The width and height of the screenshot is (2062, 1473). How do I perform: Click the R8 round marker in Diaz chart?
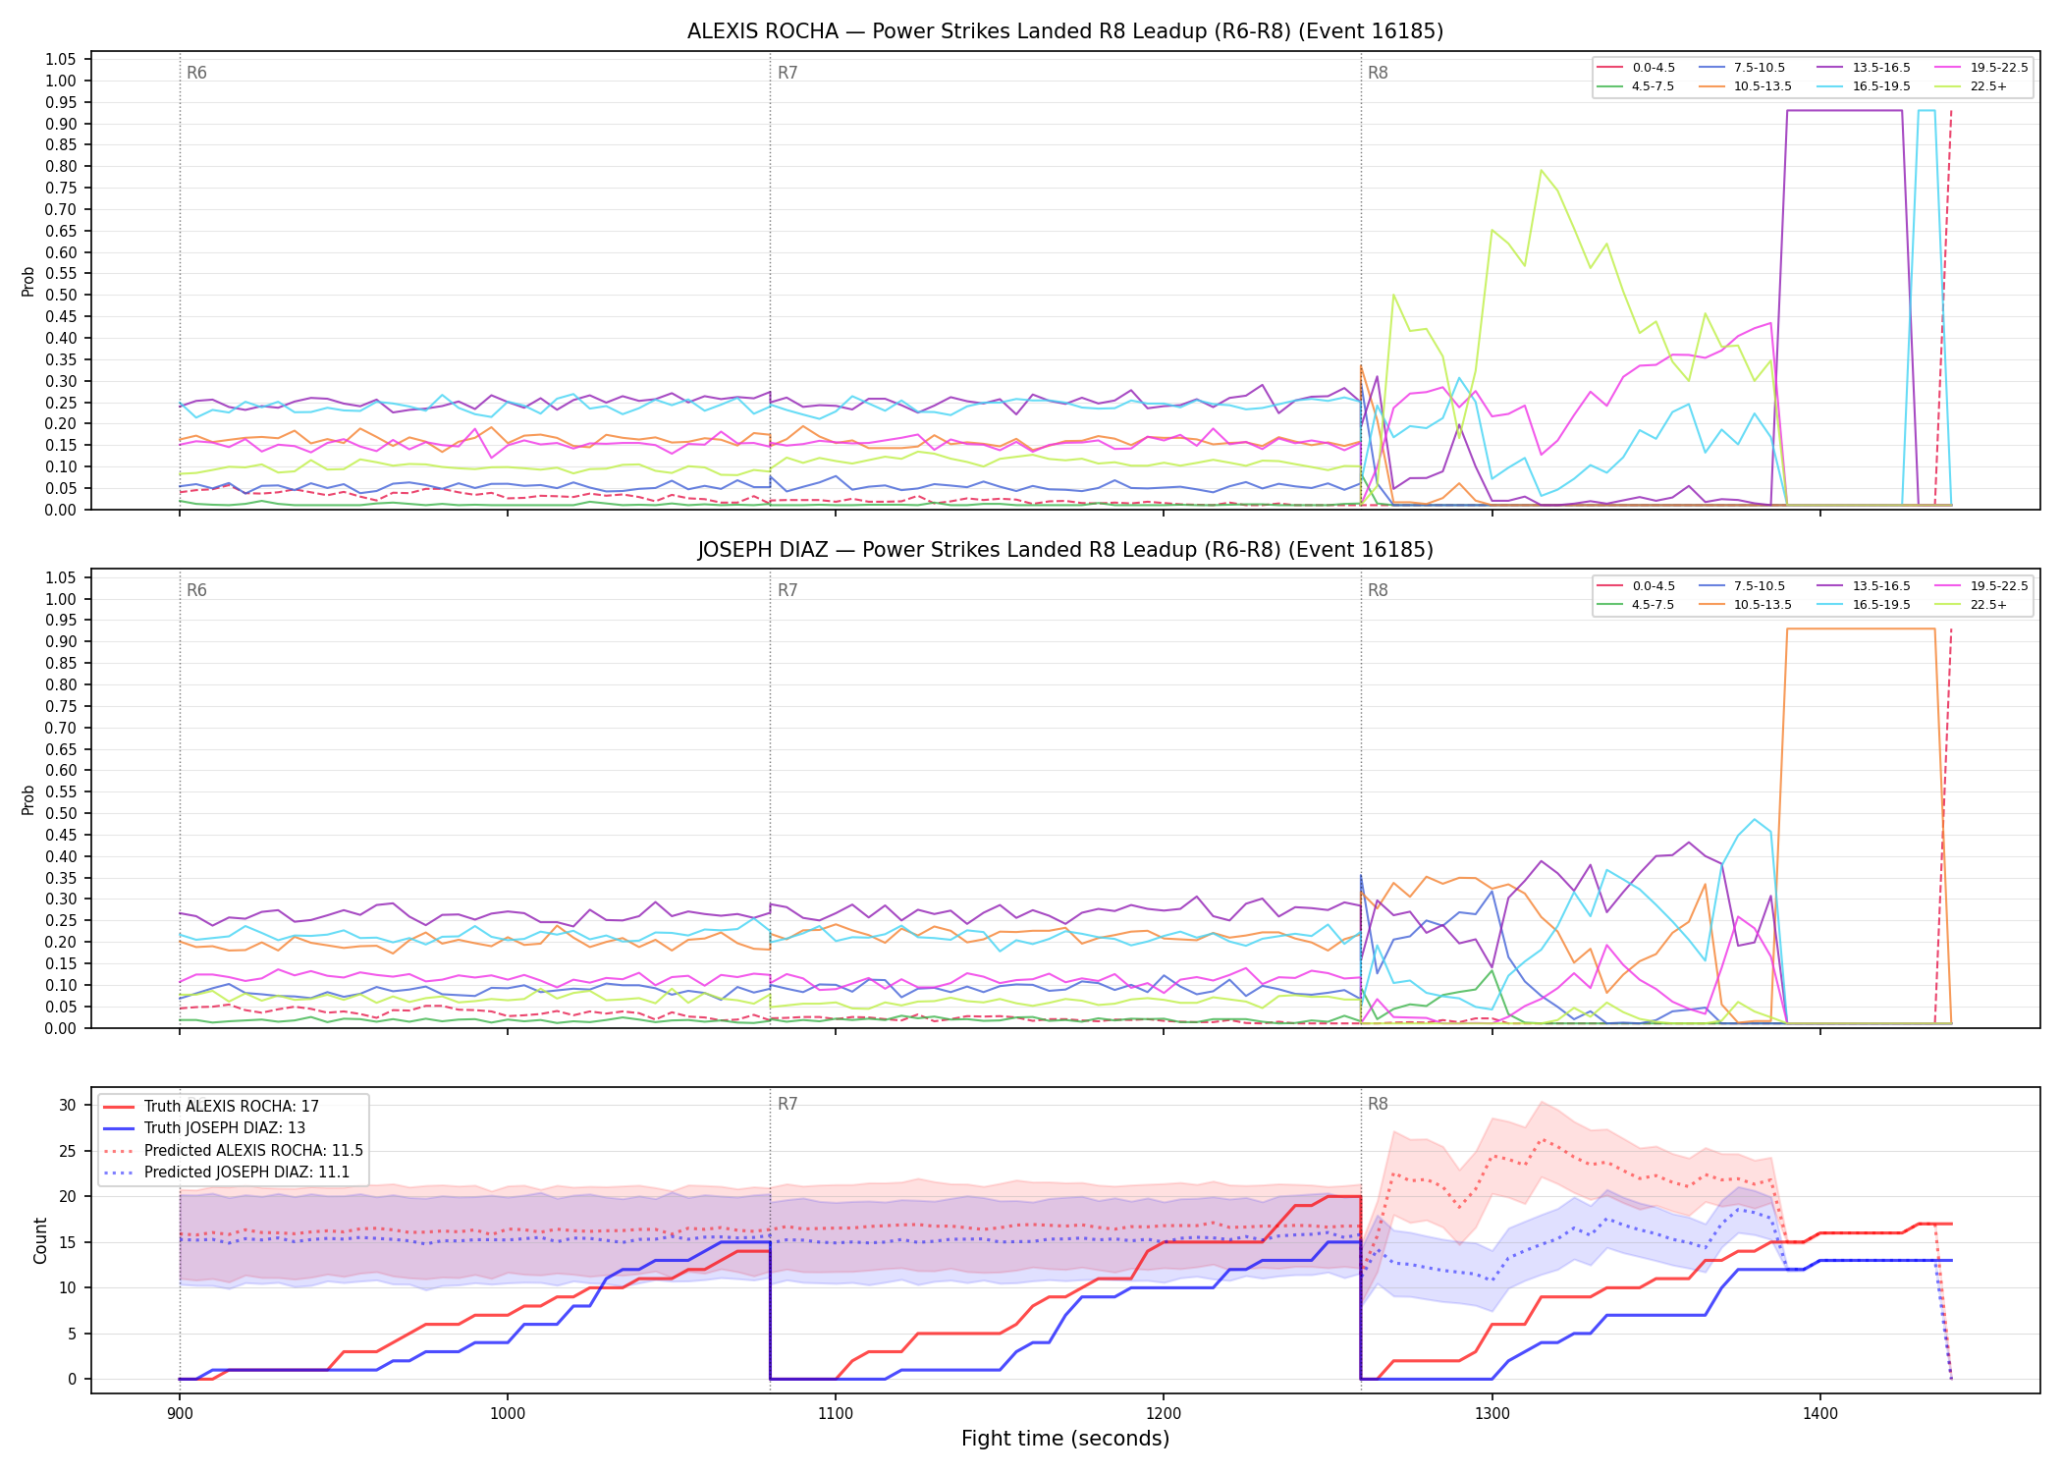point(1378,590)
